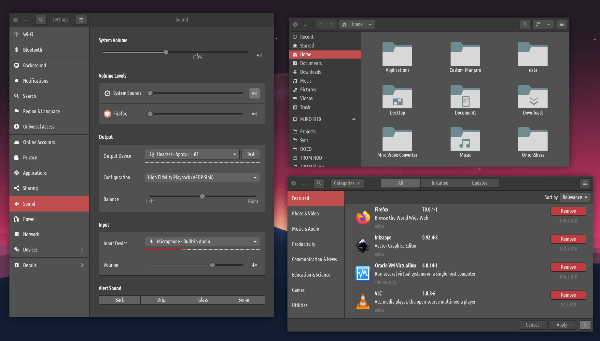Mute the System Sounds volume
This screenshot has height=341, width=600.
[x=255, y=93]
